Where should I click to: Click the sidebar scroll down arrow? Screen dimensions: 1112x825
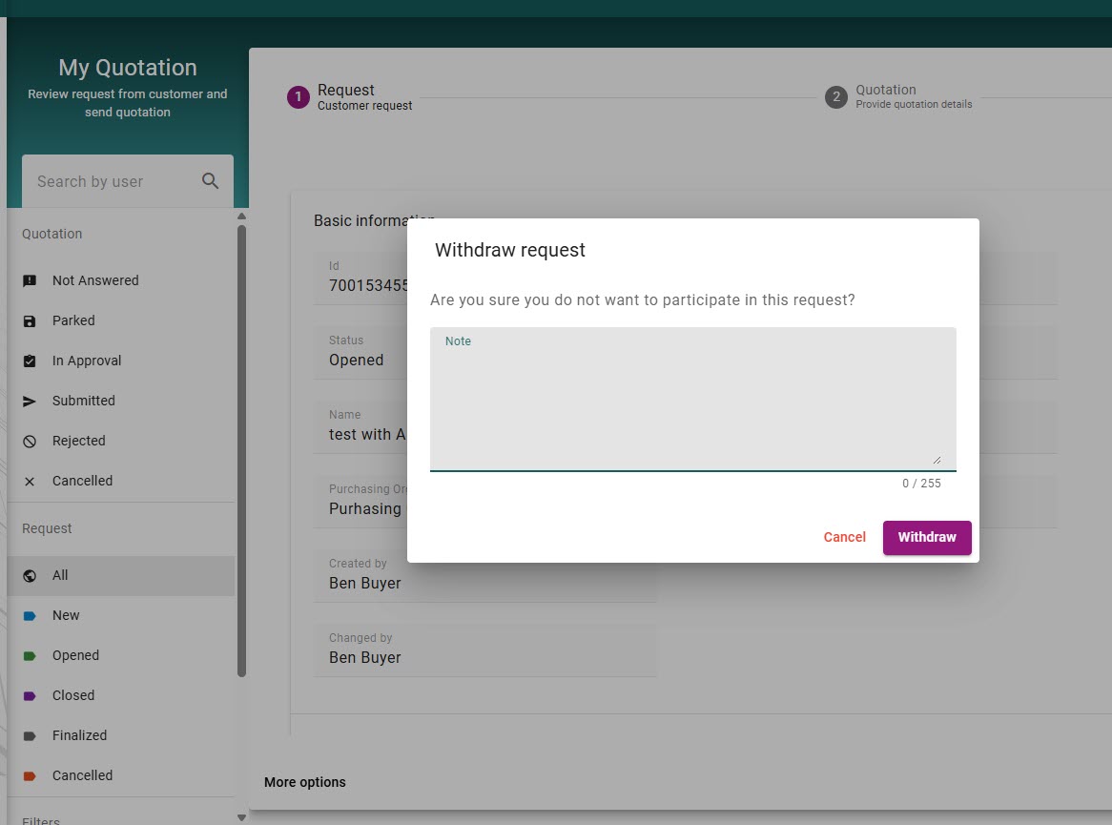coord(241,816)
